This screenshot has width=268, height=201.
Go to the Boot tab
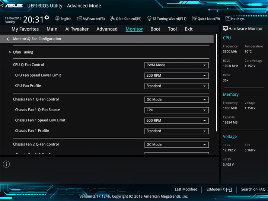coord(155,29)
